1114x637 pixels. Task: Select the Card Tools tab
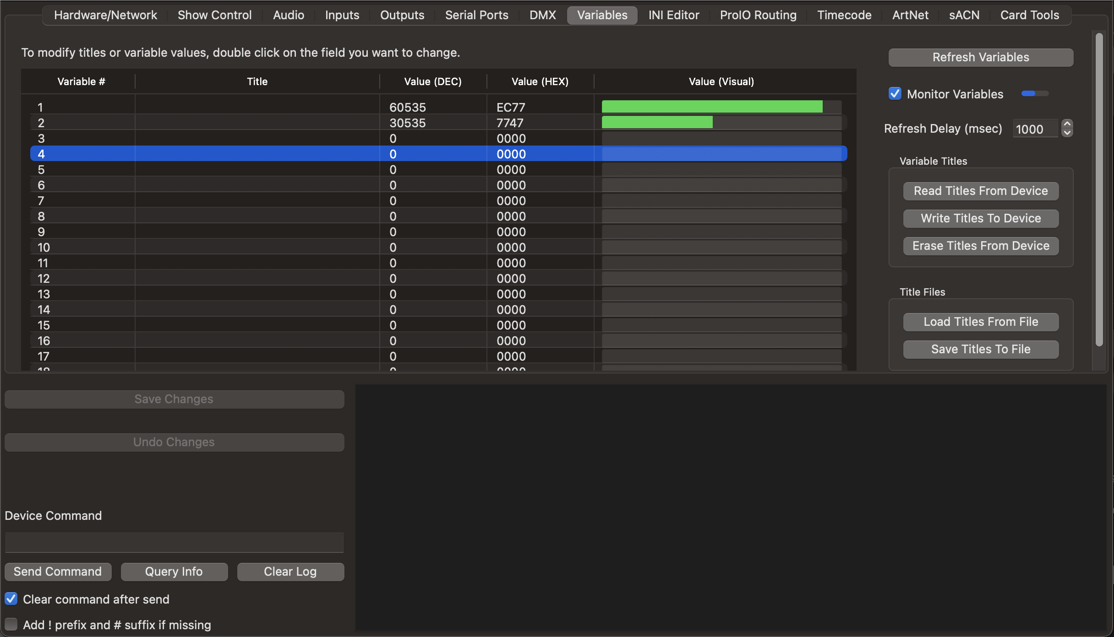(x=1030, y=15)
